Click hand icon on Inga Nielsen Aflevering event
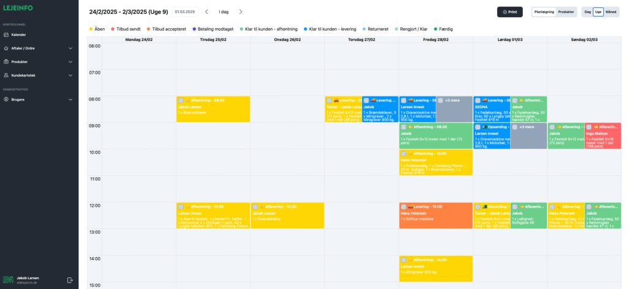 click(596, 127)
